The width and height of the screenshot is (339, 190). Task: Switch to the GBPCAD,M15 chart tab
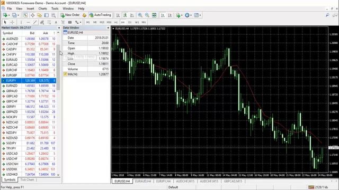(x=233, y=182)
